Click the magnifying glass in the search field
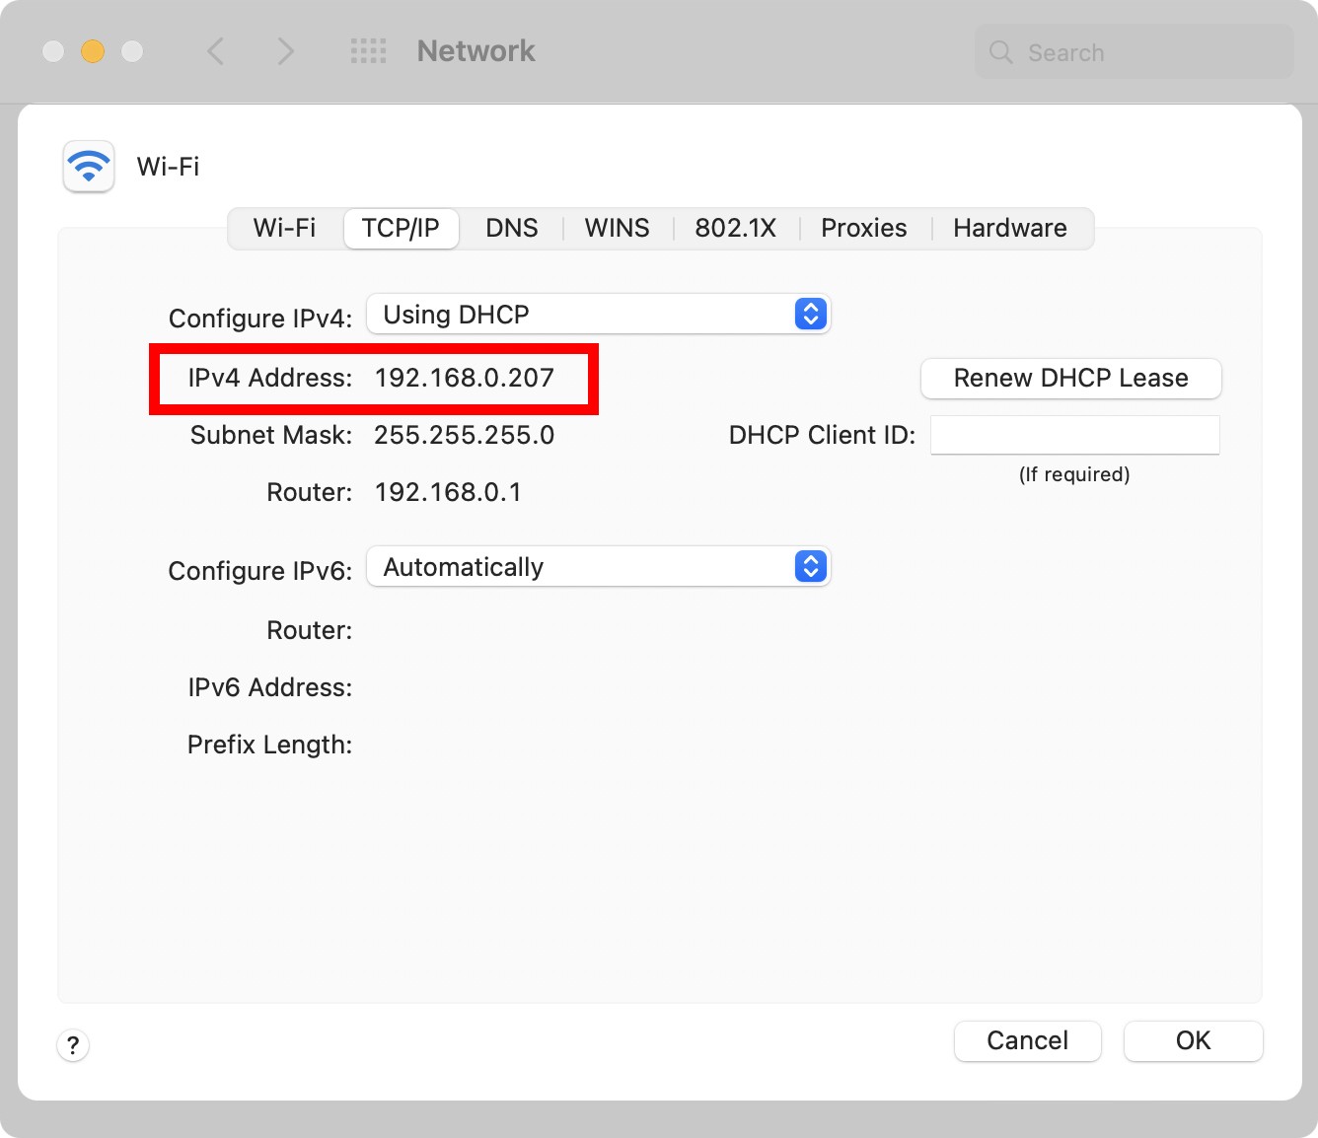Screen dimensions: 1318x1138 [999, 52]
